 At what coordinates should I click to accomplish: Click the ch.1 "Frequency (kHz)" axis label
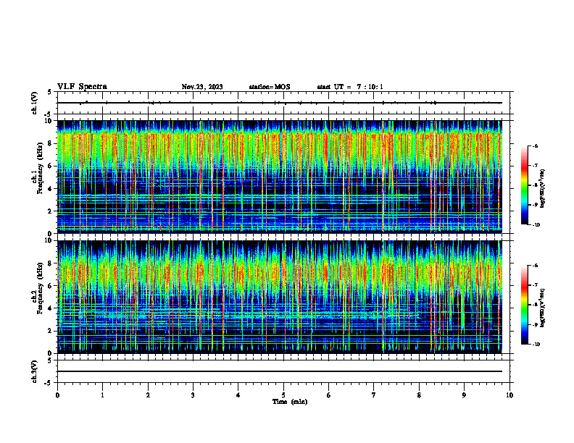(x=41, y=168)
